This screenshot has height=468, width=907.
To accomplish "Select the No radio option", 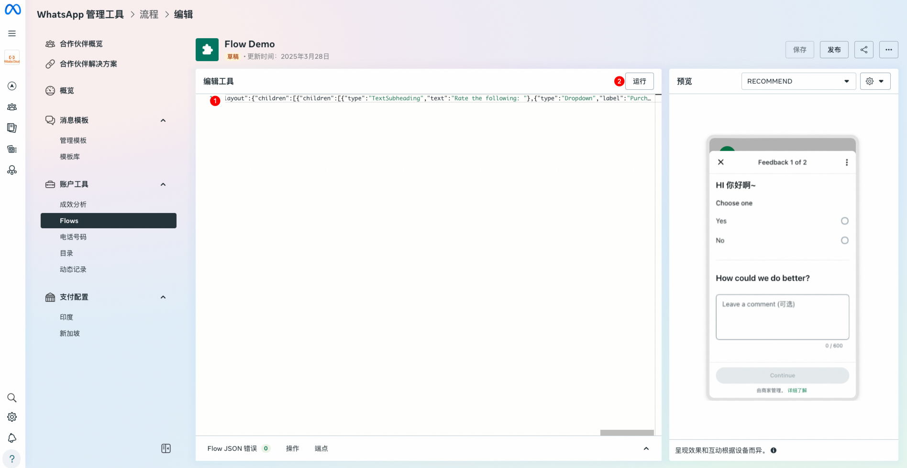I will click(845, 240).
